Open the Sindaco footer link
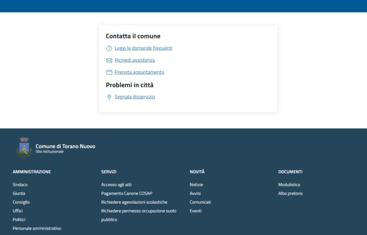This screenshot has width=367, height=235. [20, 185]
